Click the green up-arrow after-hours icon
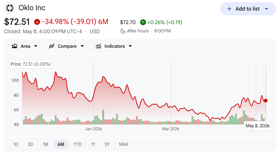277x155 pixels. point(143,22)
